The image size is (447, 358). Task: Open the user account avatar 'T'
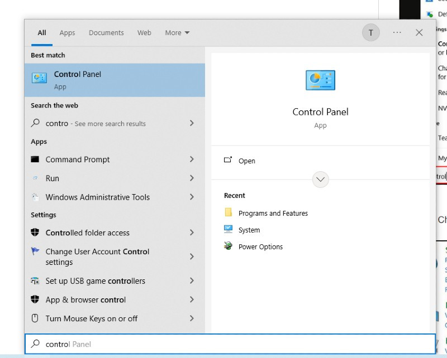click(370, 33)
